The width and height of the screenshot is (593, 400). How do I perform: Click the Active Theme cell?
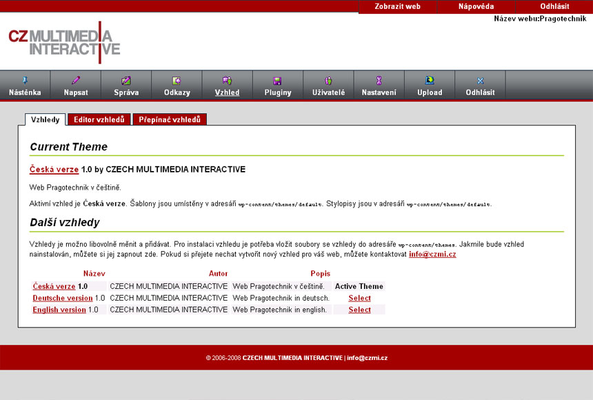(359, 286)
